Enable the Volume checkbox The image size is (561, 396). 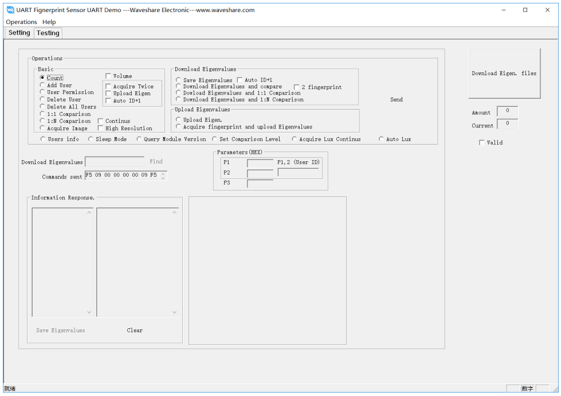(x=108, y=75)
